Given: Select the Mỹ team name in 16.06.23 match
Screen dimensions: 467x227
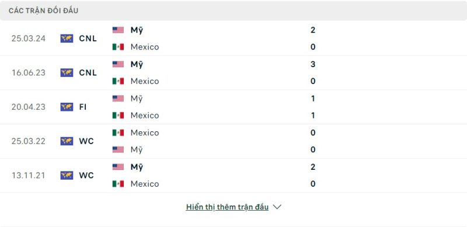Looking at the screenshot, I should coord(137,65).
